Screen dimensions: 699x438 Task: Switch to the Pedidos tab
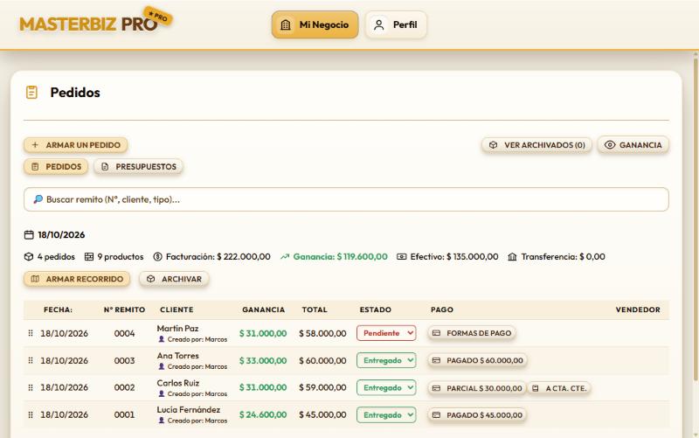coord(56,166)
